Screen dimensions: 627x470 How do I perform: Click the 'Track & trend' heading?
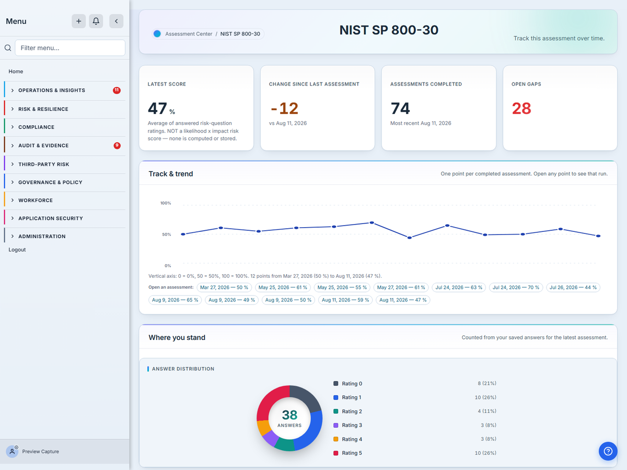[171, 174]
